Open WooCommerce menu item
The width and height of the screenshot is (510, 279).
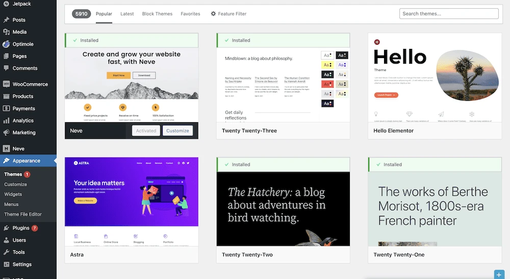(30, 84)
